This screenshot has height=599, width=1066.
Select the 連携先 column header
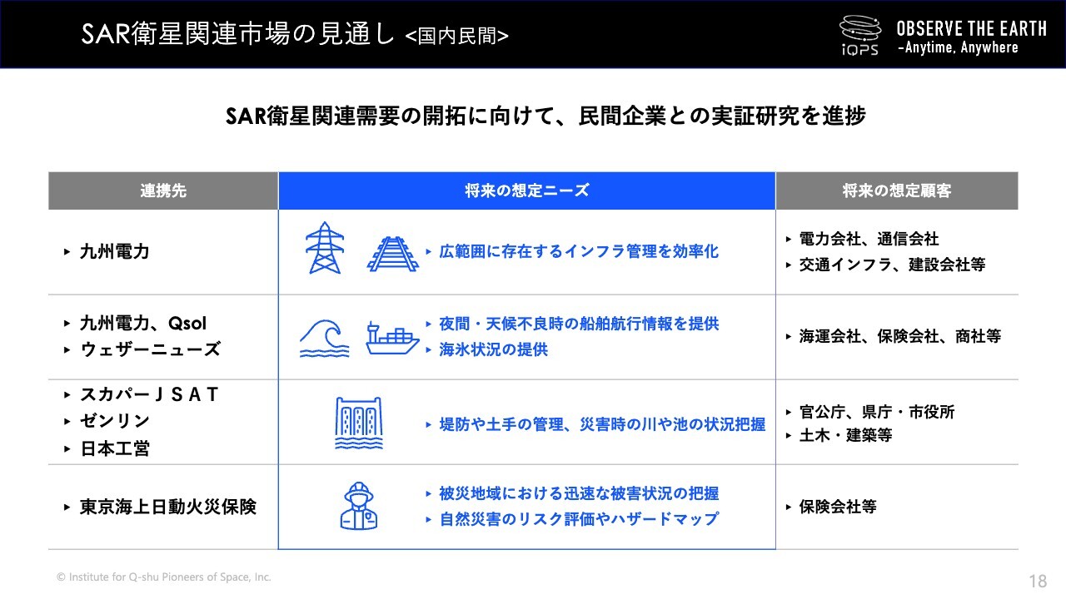point(163,191)
